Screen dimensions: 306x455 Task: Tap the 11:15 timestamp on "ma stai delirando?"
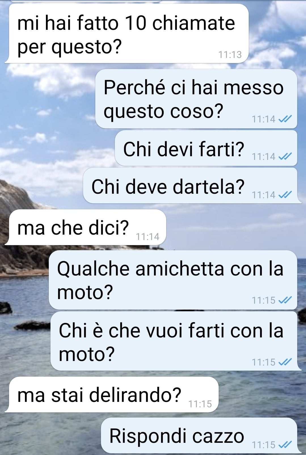(200, 404)
